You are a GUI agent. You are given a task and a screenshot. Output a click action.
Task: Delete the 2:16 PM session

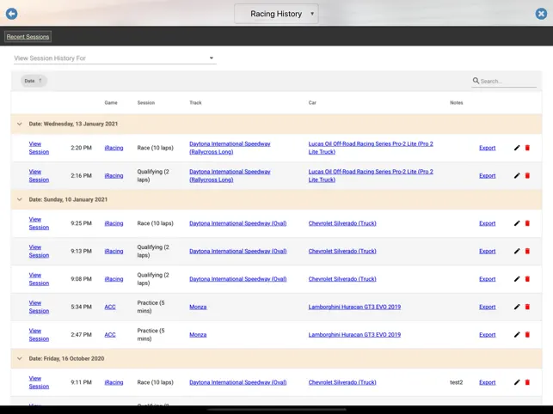point(527,176)
